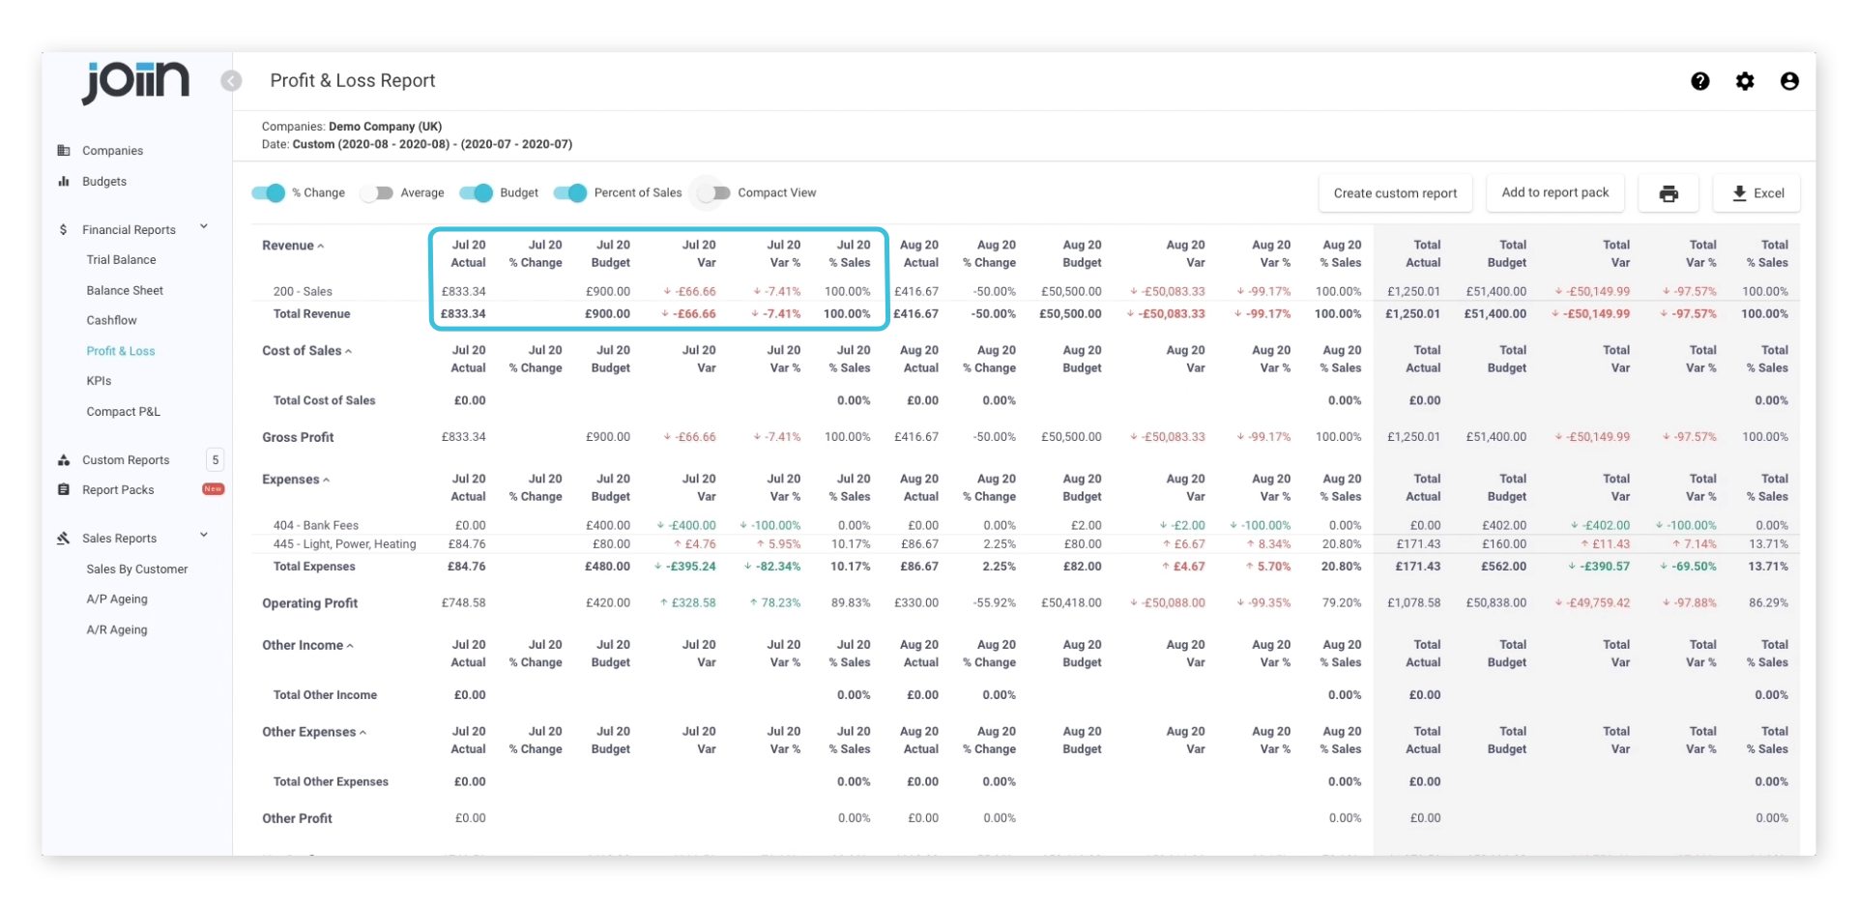1857x906 pixels.
Task: Print the Profit & Loss report
Action: click(1668, 193)
